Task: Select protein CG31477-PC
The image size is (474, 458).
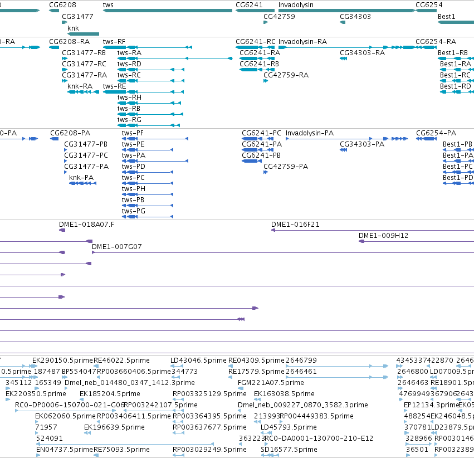Action: 66,161
